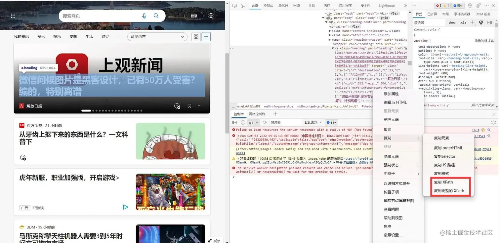
Task: Show more DevTools tabs with the chevron
Action: [405, 6]
